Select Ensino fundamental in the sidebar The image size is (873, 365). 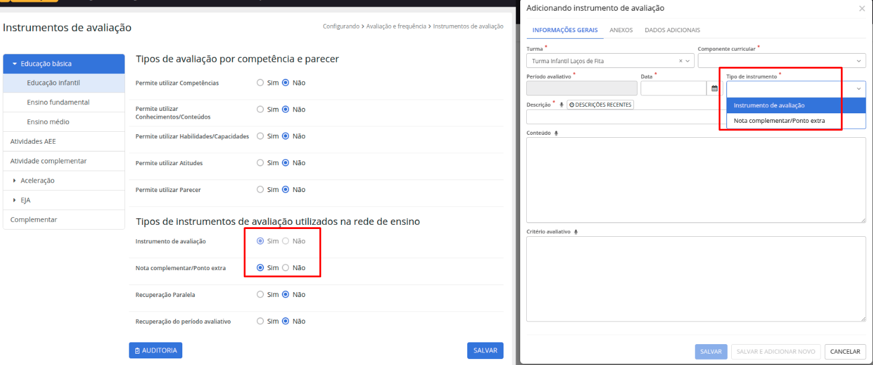[x=64, y=103]
